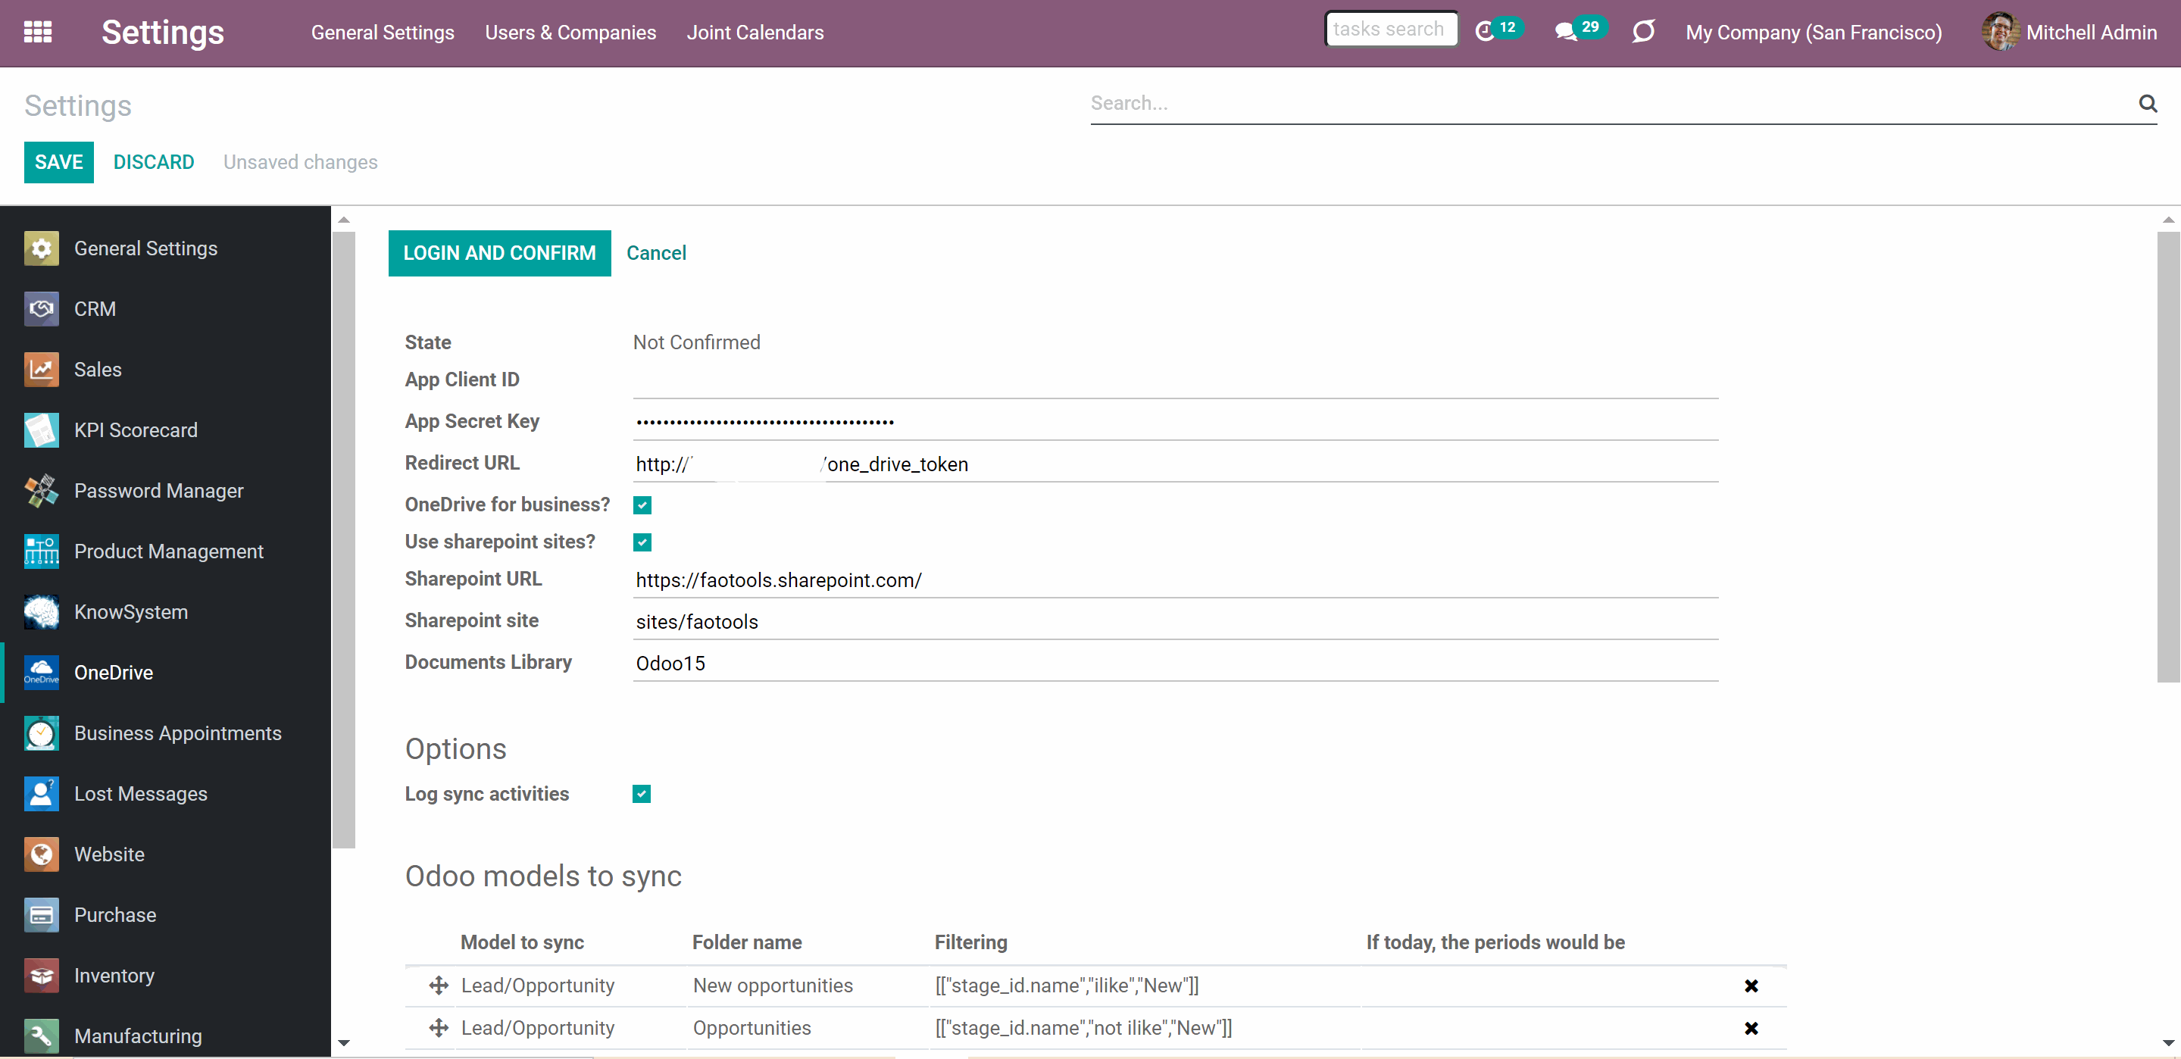This screenshot has height=1059, width=2181.
Task: Focus the tasks search box
Action: point(1391,29)
